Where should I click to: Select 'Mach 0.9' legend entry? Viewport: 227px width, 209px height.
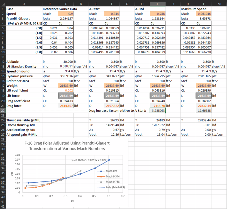(107, 171)
